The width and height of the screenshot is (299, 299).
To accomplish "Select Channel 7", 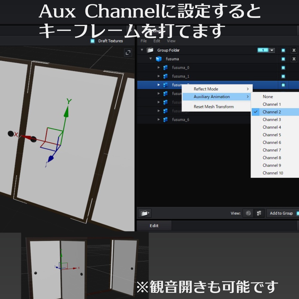I will pos(275,150).
